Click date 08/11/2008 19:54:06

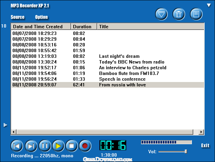[34, 73]
